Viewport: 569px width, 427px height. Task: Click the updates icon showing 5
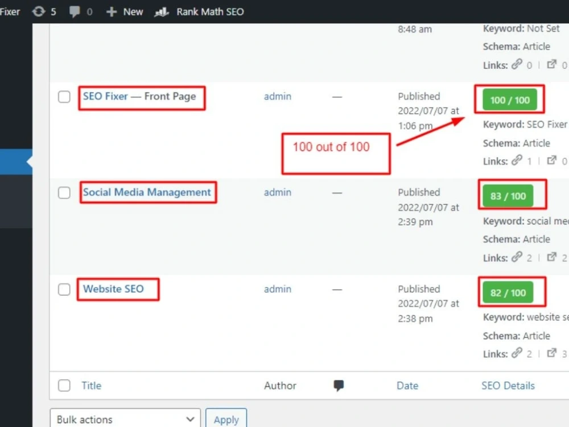39,11
